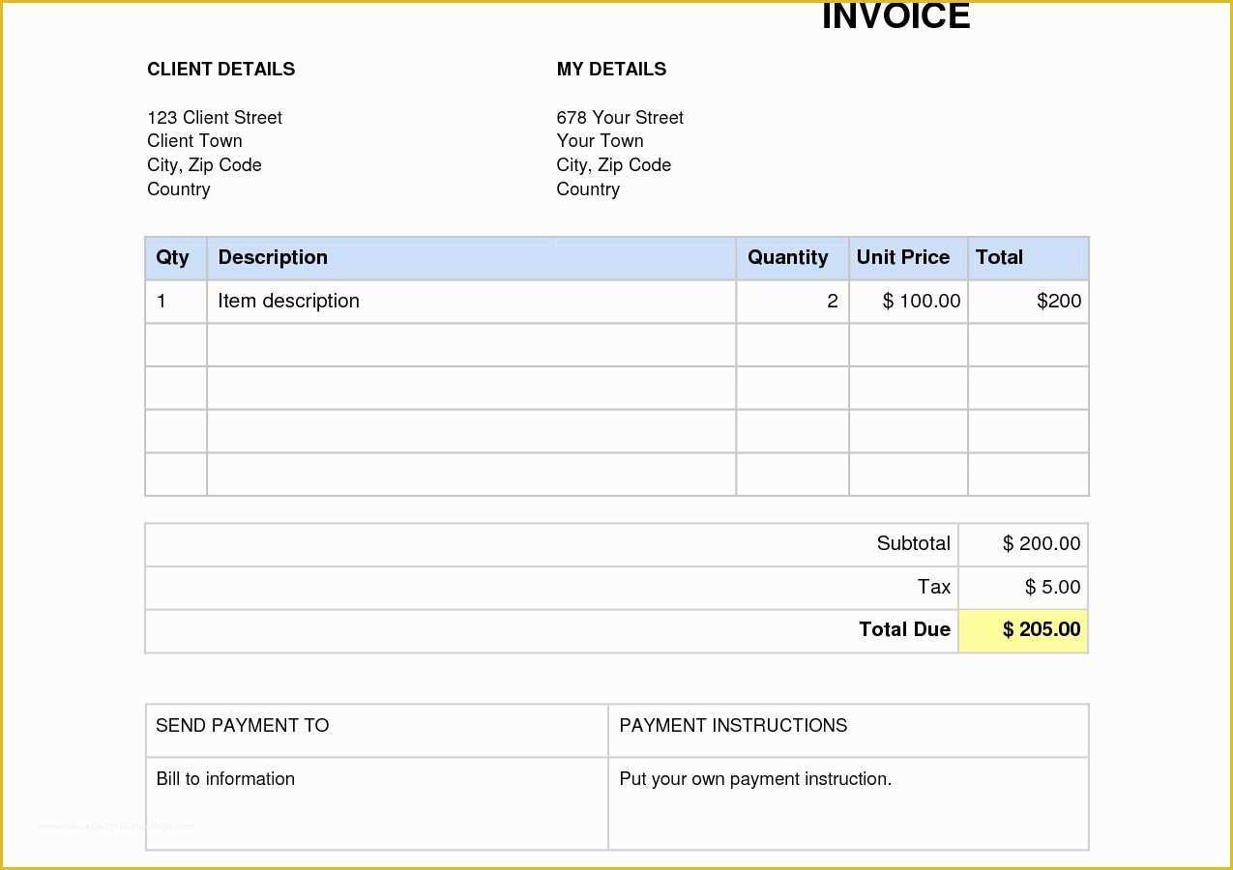Image resolution: width=1233 pixels, height=870 pixels.
Task: Click the INVOICE title
Action: [895, 15]
